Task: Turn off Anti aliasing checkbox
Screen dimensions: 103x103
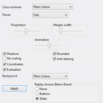Action: pos(54,59)
